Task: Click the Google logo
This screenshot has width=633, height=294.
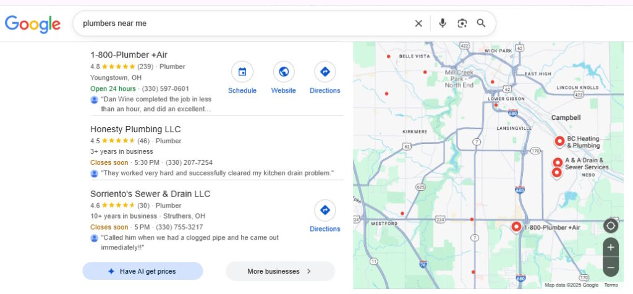Action: click(33, 23)
